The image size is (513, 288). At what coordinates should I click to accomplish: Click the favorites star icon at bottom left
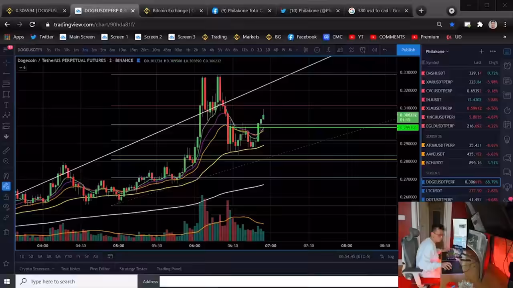click(6, 263)
